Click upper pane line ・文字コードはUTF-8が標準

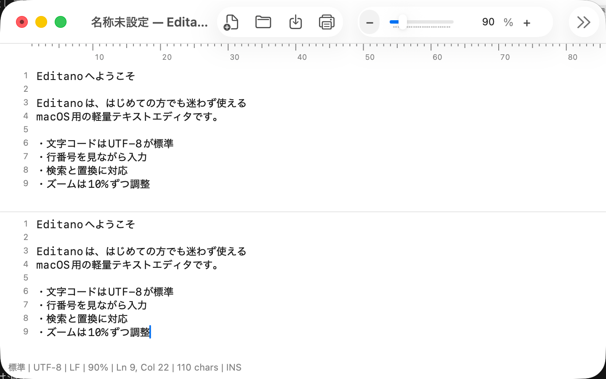(x=105, y=143)
